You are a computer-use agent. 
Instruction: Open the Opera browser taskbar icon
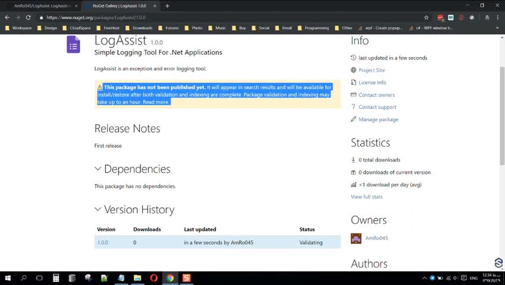(x=154, y=278)
